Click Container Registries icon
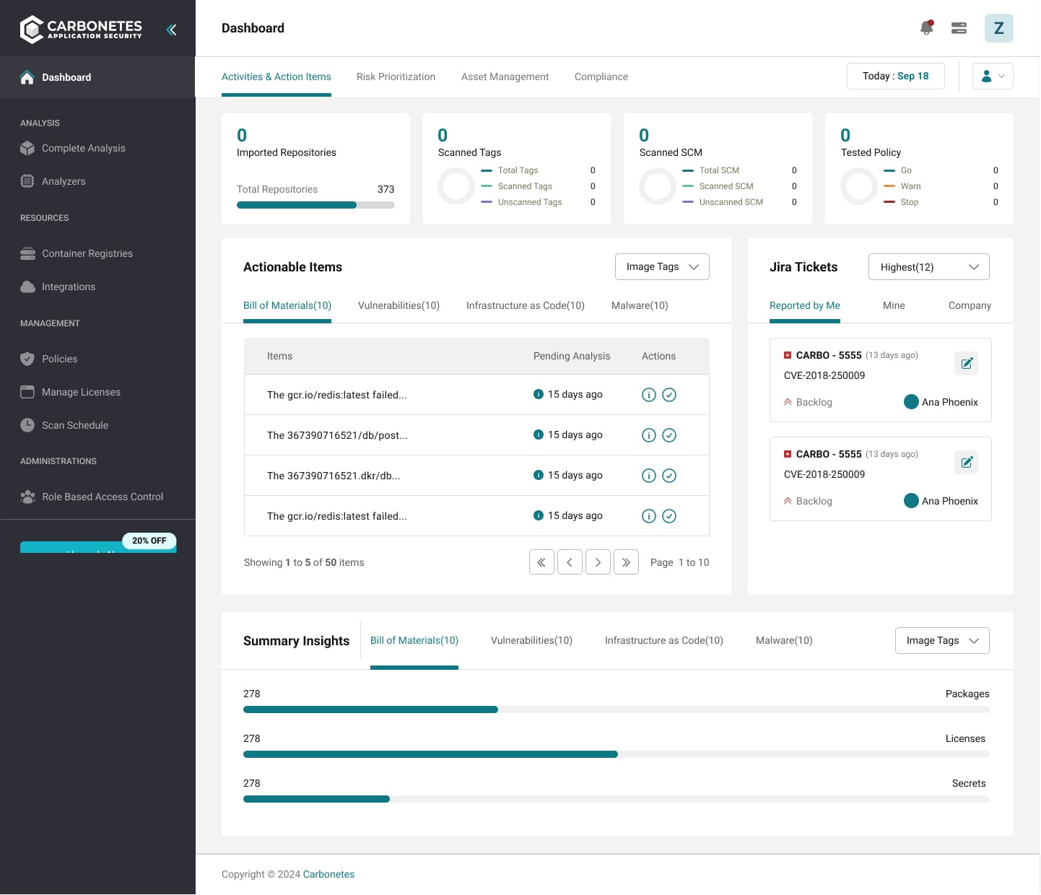The height and width of the screenshot is (895, 1041). (x=27, y=253)
